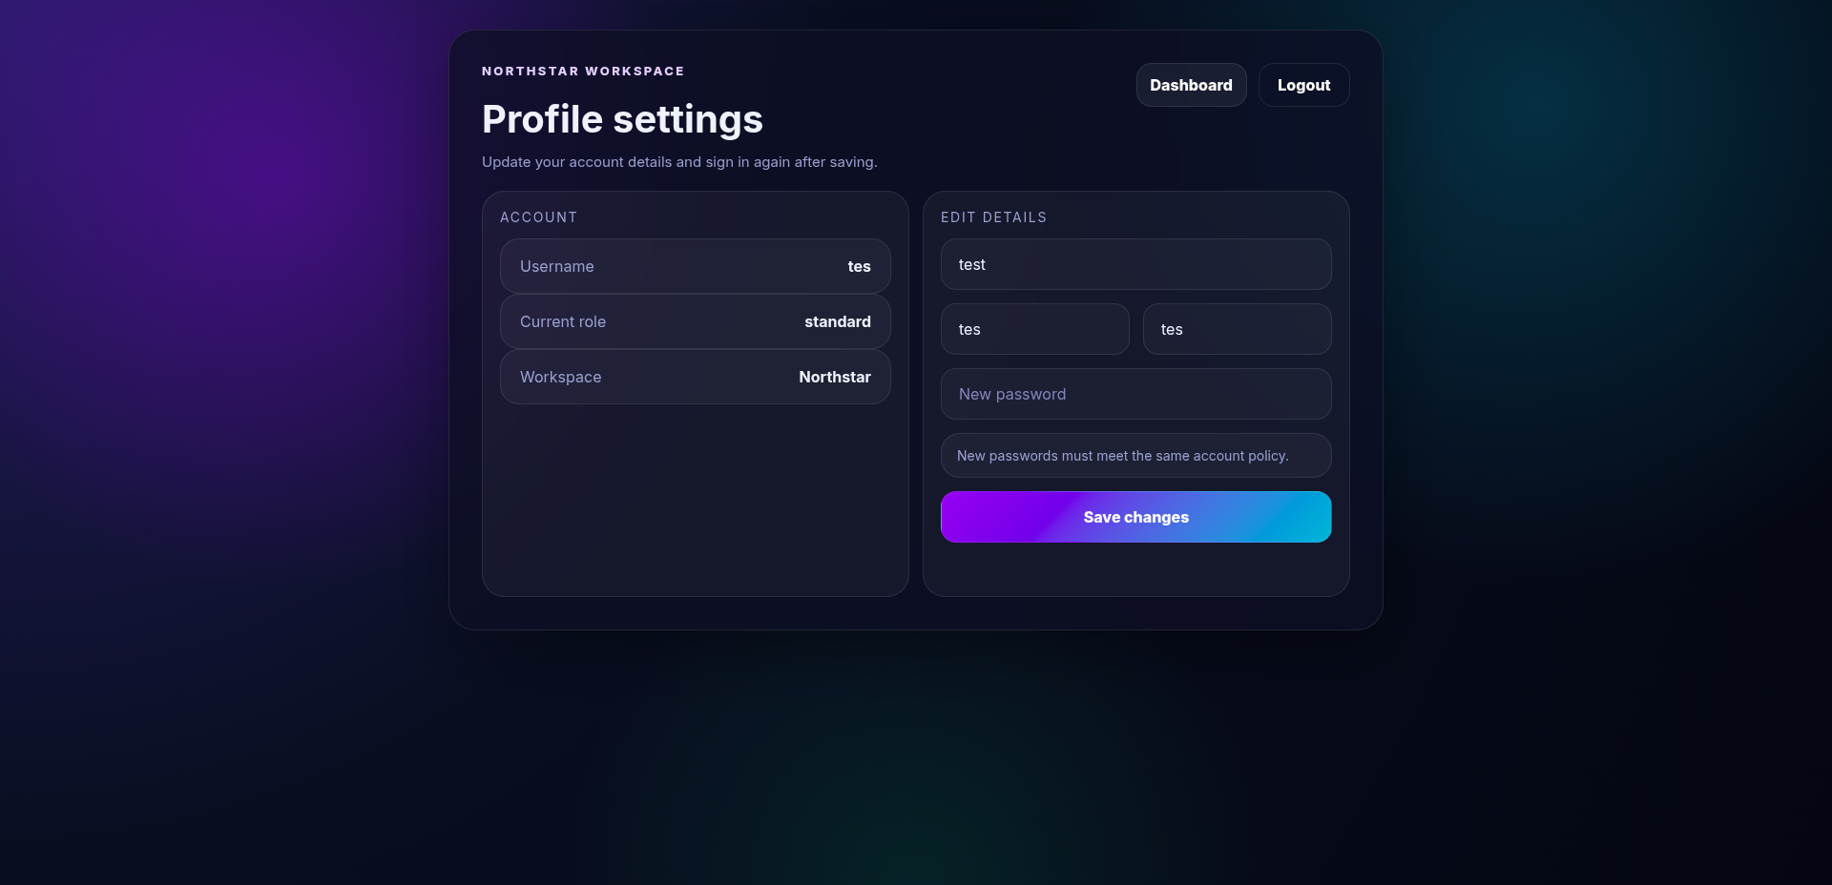Image resolution: width=1832 pixels, height=885 pixels.
Task: Click the password policy notice text
Action: tap(1122, 456)
